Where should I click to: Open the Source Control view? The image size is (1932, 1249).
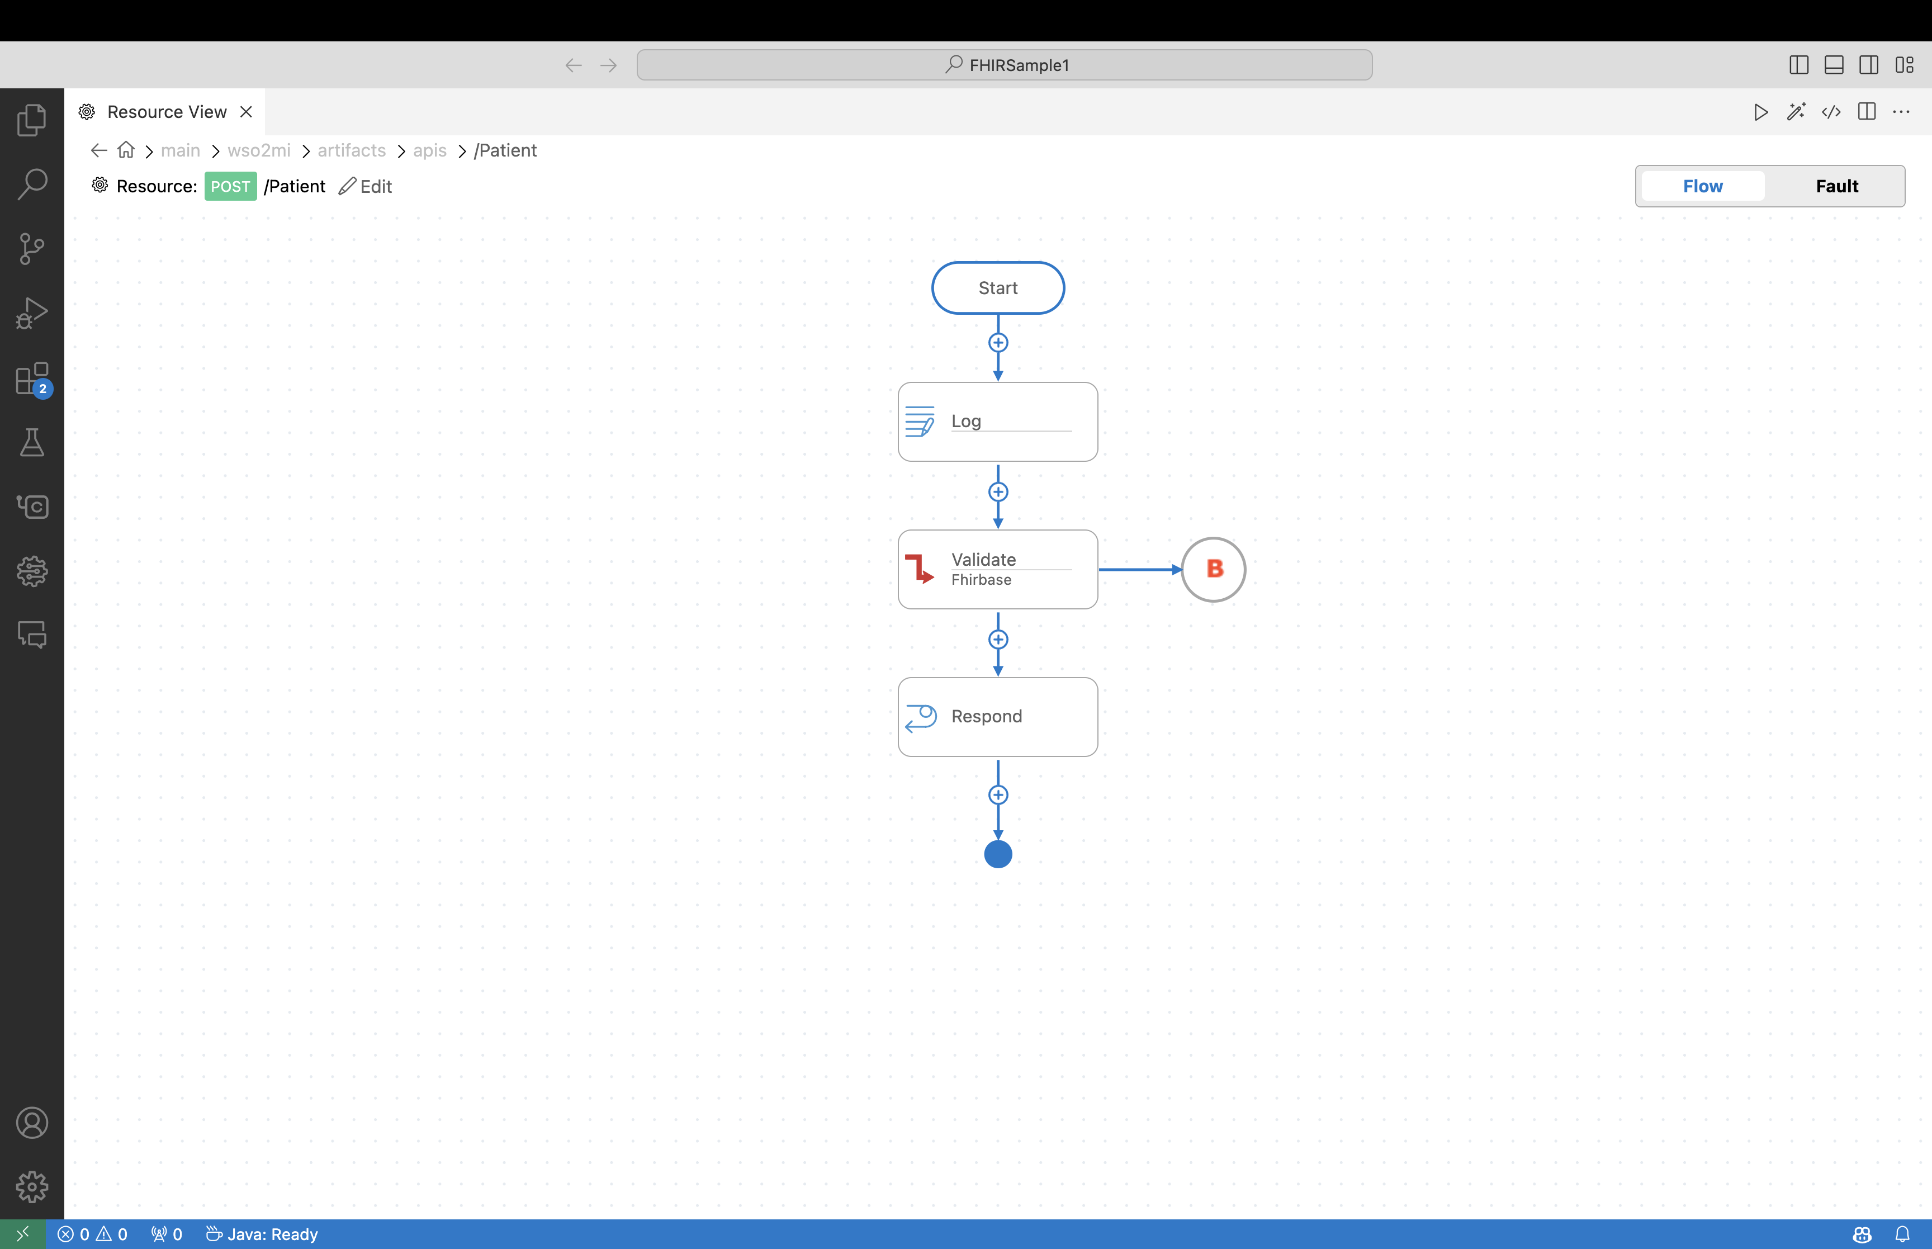point(32,248)
